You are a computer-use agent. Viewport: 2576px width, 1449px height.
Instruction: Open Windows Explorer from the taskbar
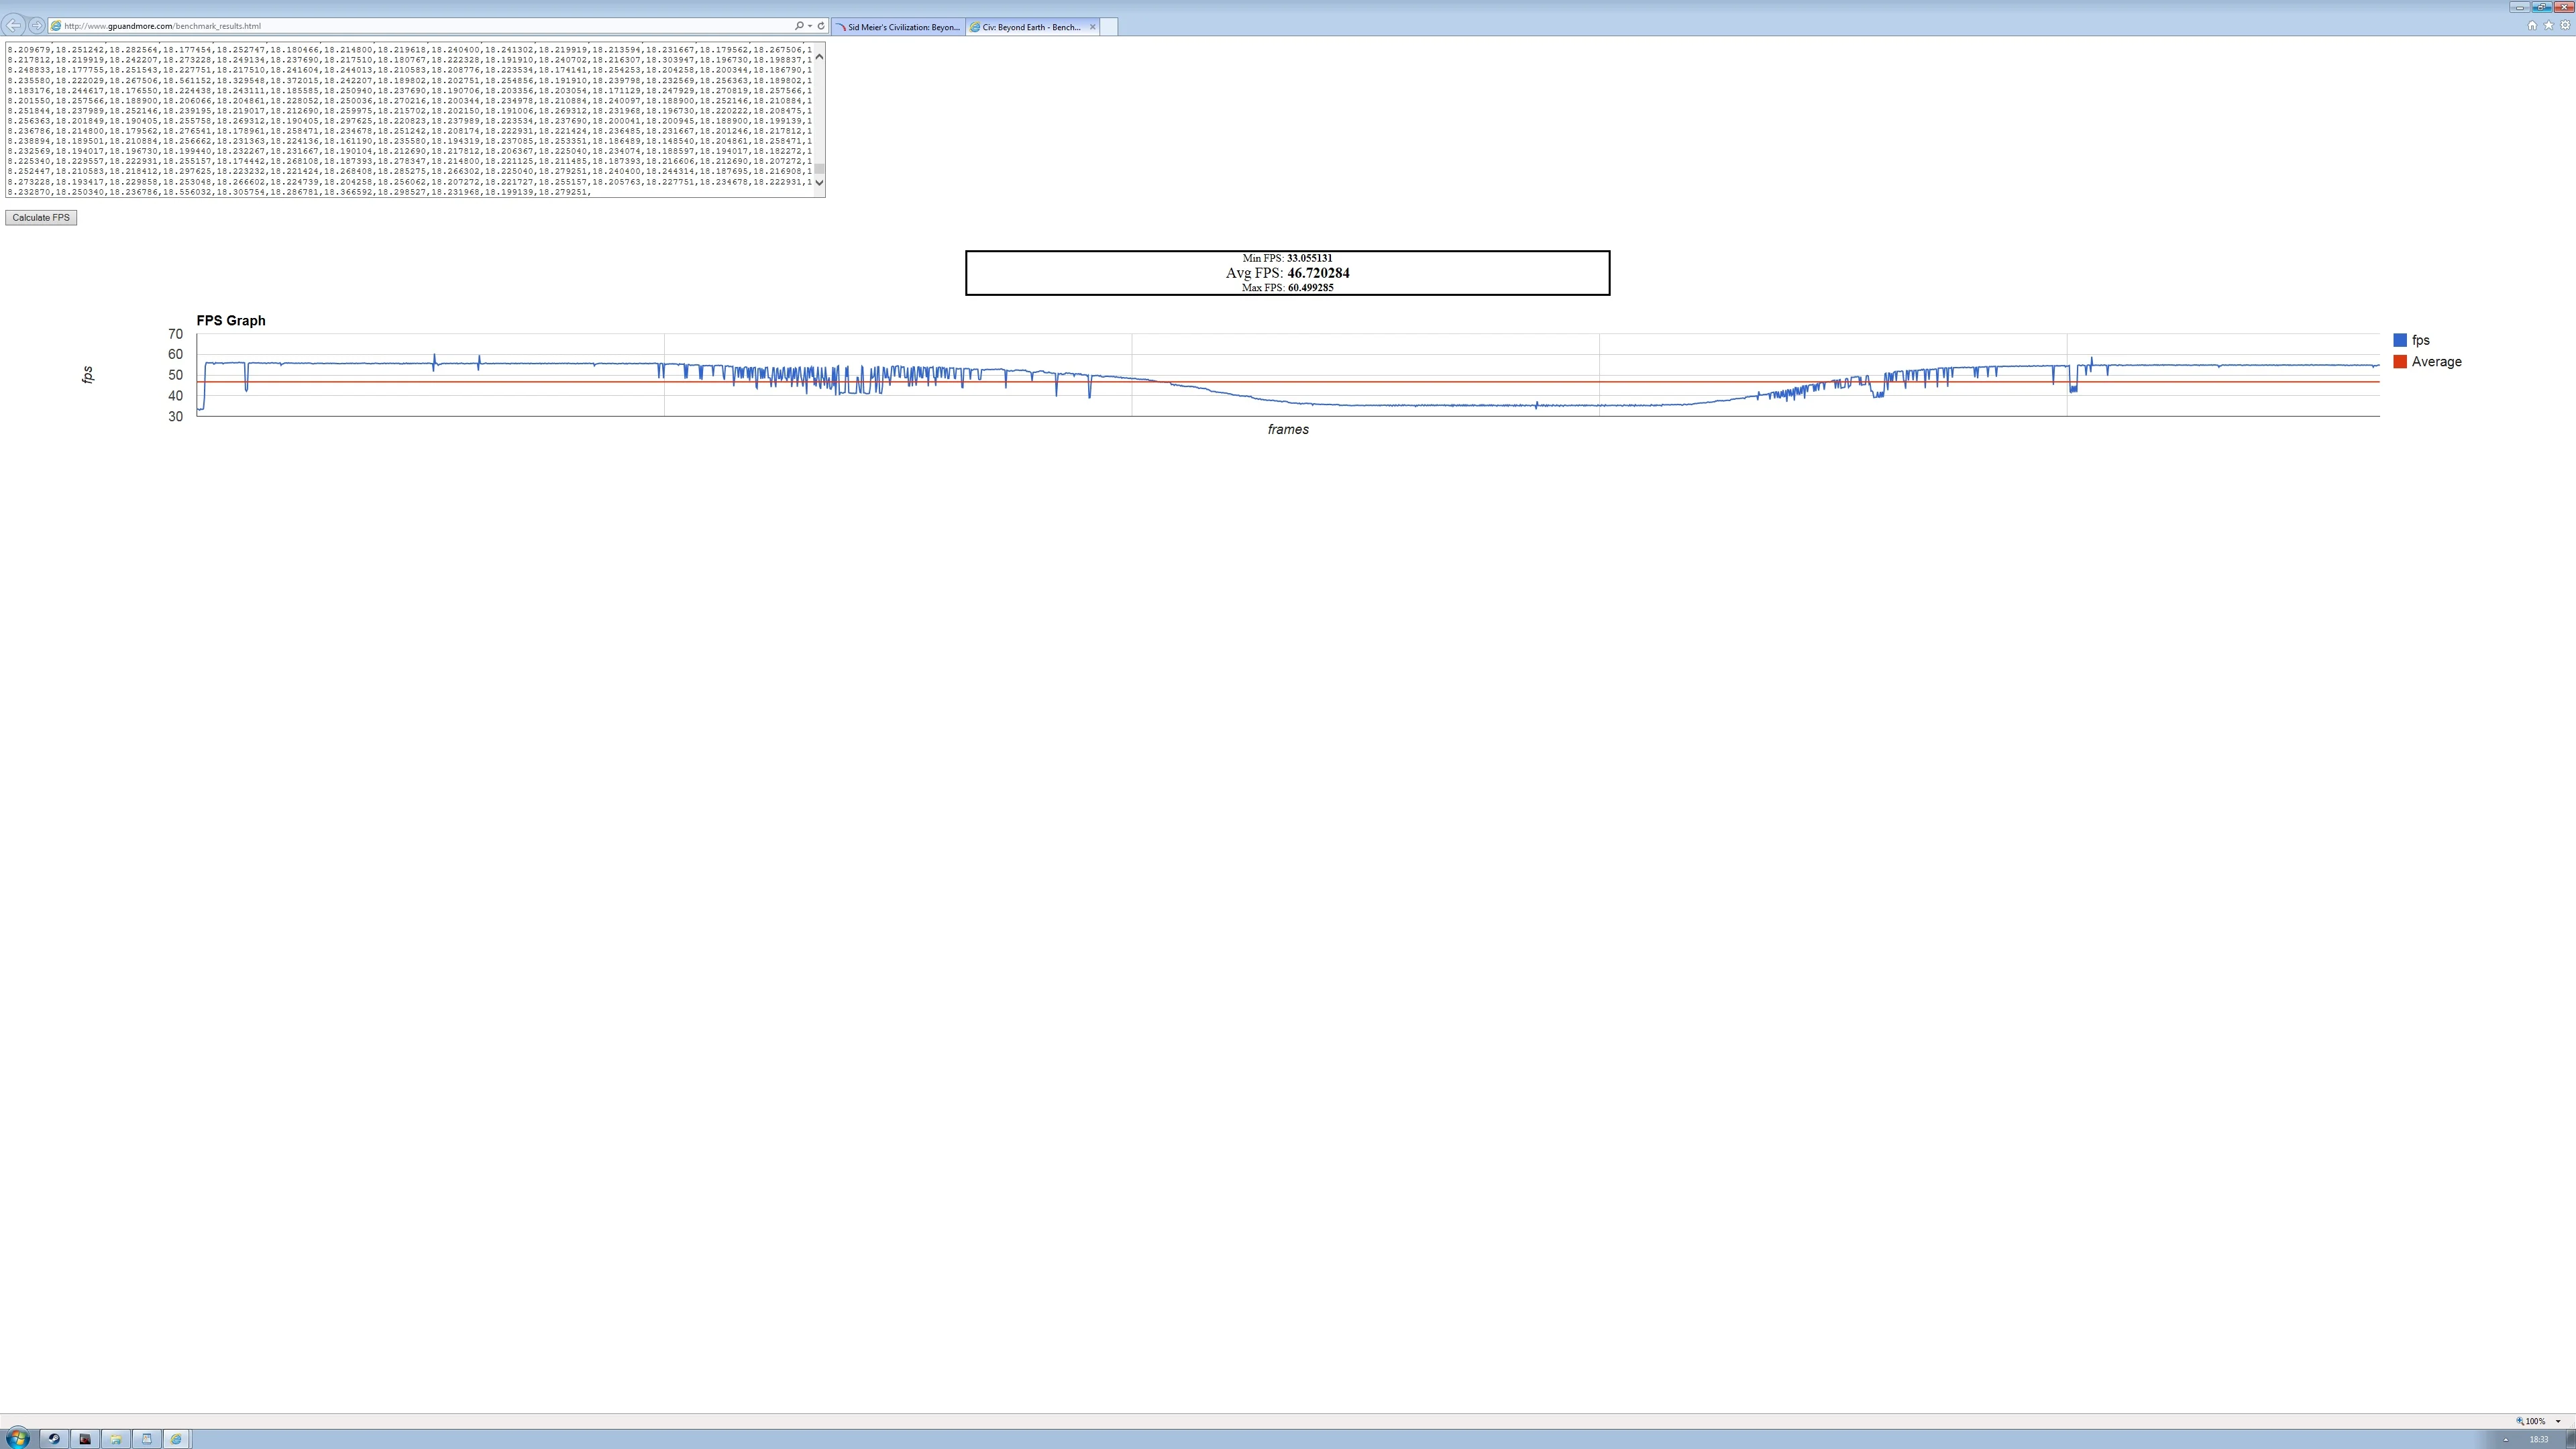pyautogui.click(x=116, y=1439)
